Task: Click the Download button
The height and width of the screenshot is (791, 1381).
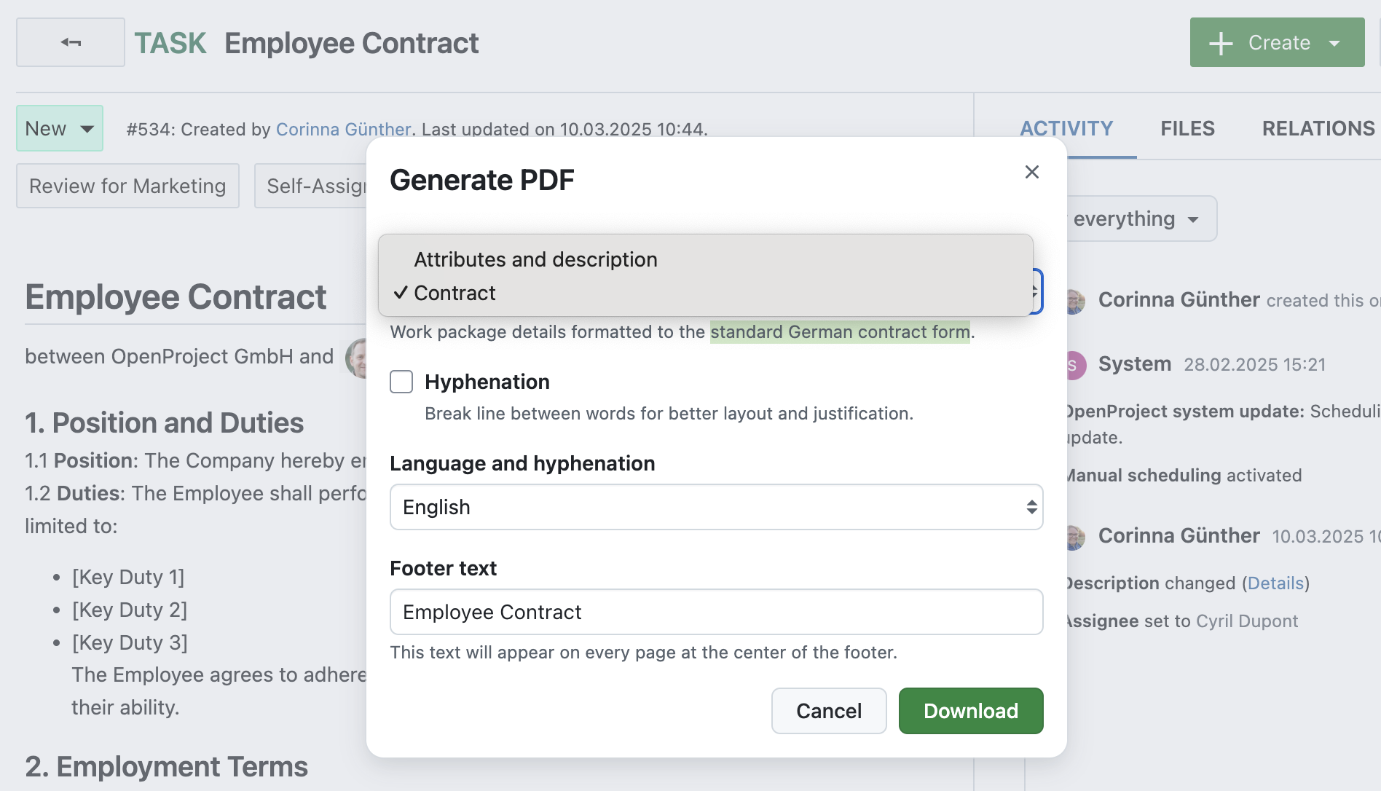Action: [x=970, y=711]
